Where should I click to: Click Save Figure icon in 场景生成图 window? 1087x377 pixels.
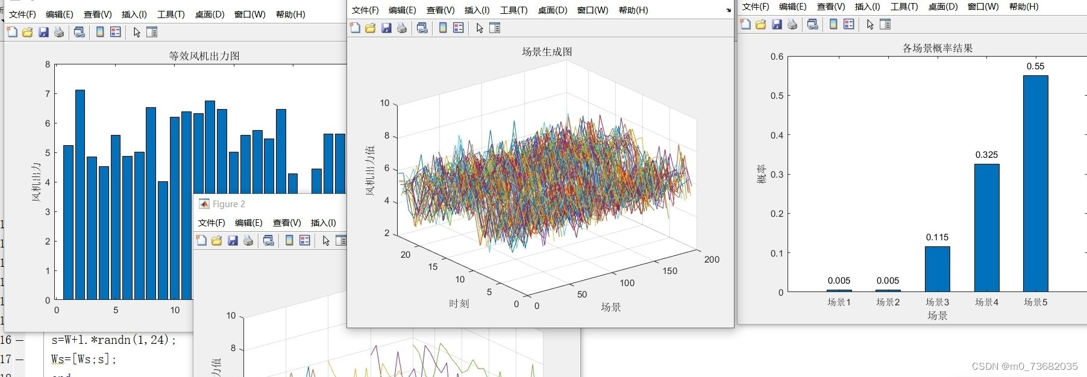point(386,28)
